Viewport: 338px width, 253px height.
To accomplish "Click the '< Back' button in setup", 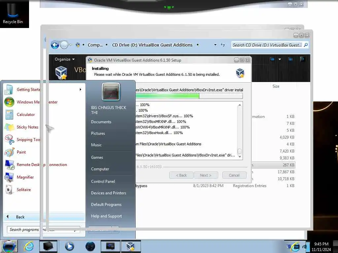I will [x=181, y=175].
